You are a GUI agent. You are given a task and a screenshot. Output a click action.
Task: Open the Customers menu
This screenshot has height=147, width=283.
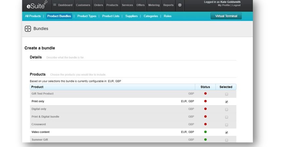click(x=83, y=5)
